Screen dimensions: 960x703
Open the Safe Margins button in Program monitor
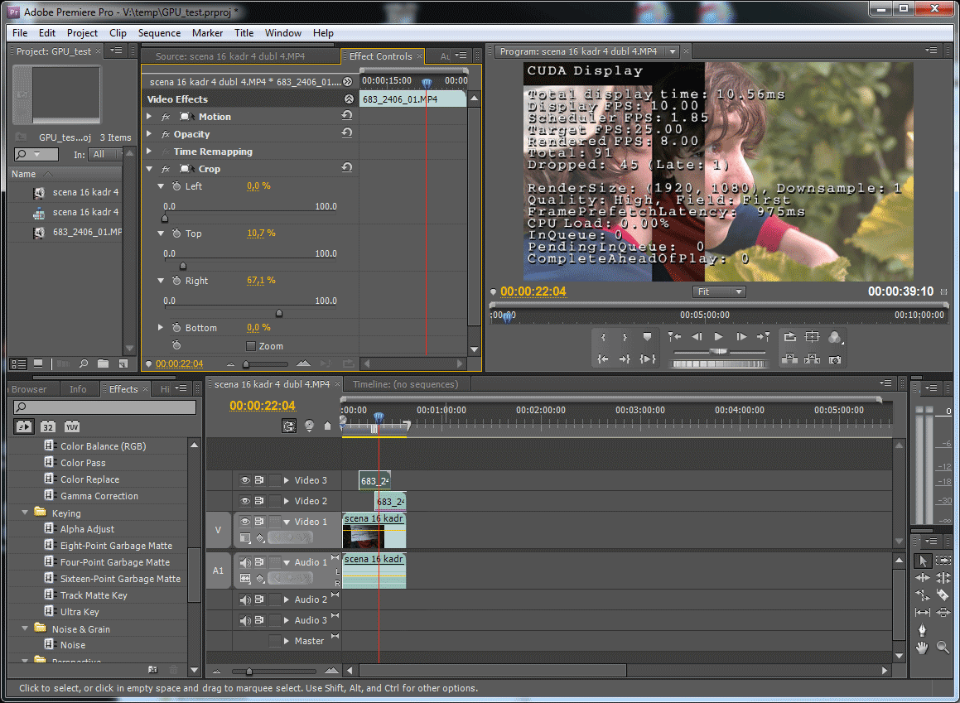812,336
